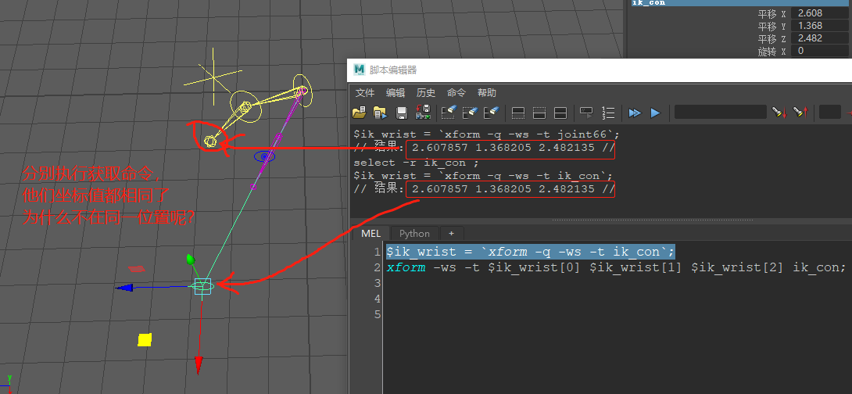Click the viewport axis indicator in corner
This screenshot has width=852, height=394.
6,384
